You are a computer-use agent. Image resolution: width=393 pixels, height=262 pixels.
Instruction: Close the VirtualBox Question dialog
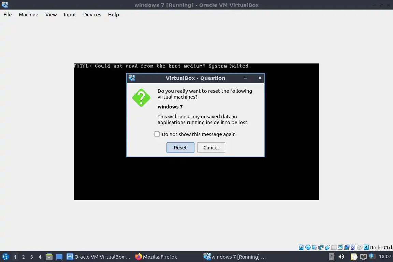tap(260, 78)
